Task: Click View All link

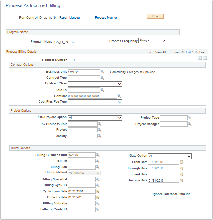Action: coord(161,52)
